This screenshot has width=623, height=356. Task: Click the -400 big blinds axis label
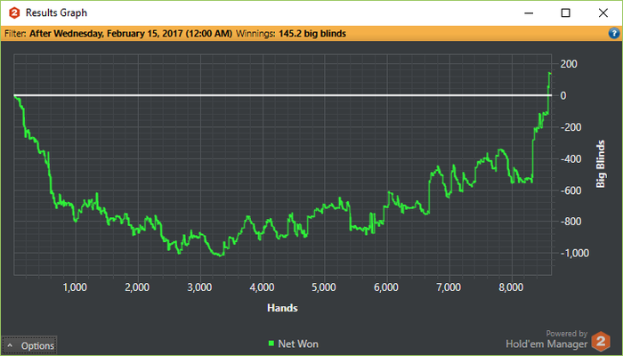click(570, 159)
